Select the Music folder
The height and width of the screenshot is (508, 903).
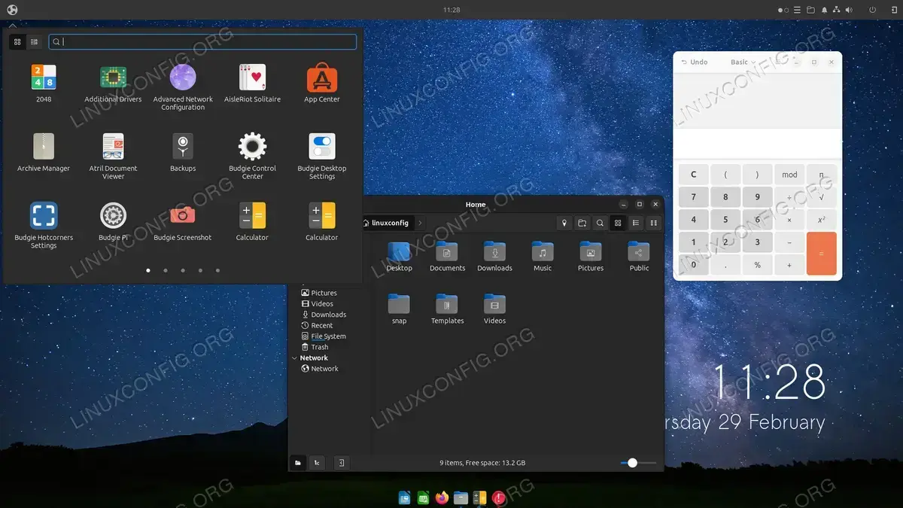pyautogui.click(x=543, y=257)
